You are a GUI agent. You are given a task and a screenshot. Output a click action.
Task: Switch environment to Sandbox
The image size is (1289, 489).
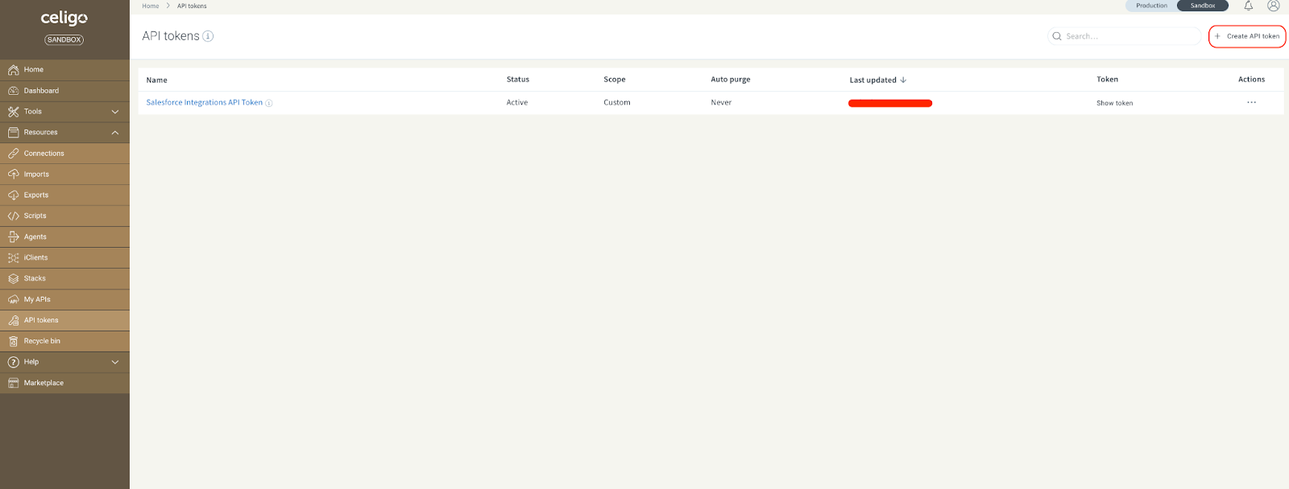[1203, 6]
